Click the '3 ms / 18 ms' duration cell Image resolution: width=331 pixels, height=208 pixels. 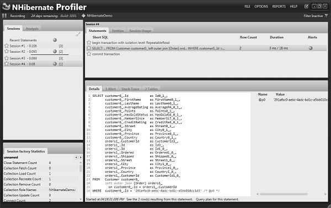pyautogui.click(x=279, y=48)
